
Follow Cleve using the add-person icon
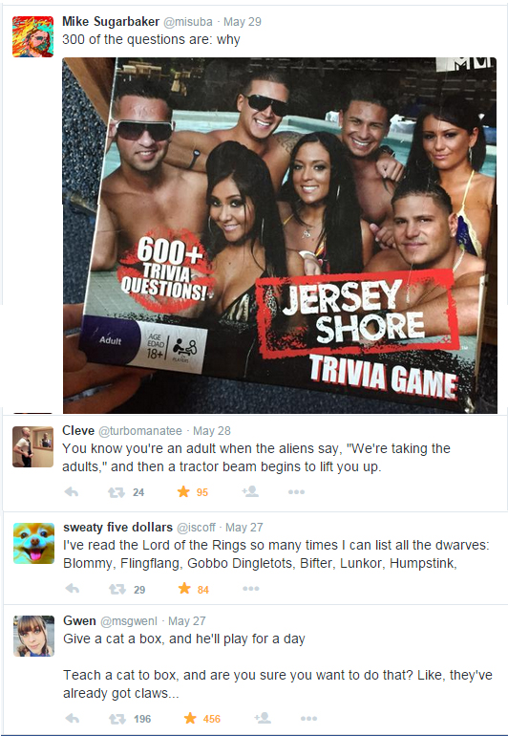pyautogui.click(x=250, y=491)
